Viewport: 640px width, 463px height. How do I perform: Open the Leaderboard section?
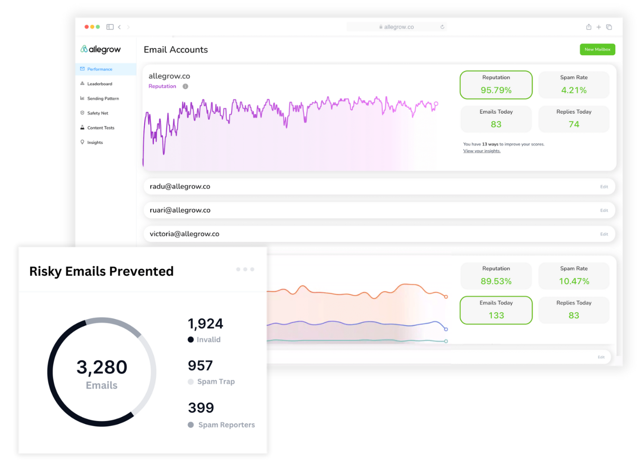99,84
